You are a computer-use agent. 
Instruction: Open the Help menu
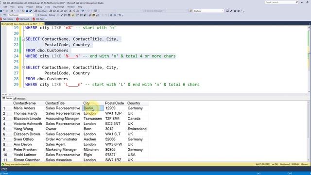coord(80,7)
